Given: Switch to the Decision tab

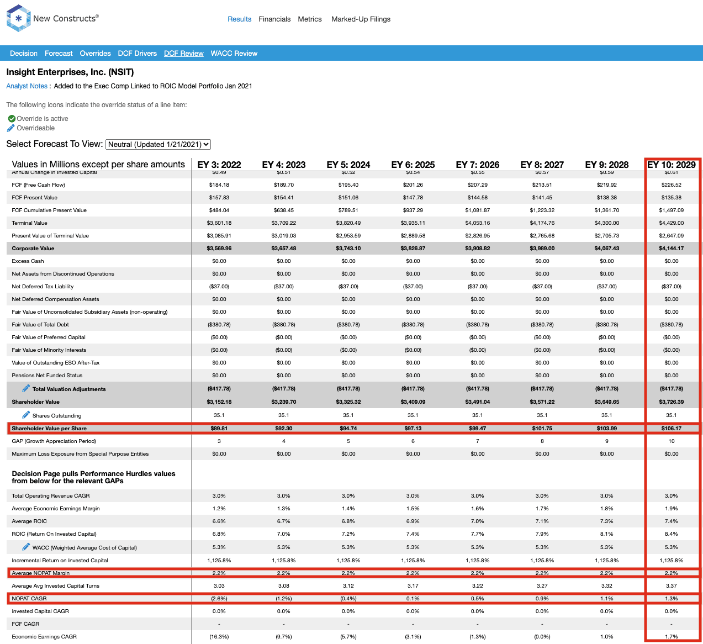Looking at the screenshot, I should tap(24, 54).
